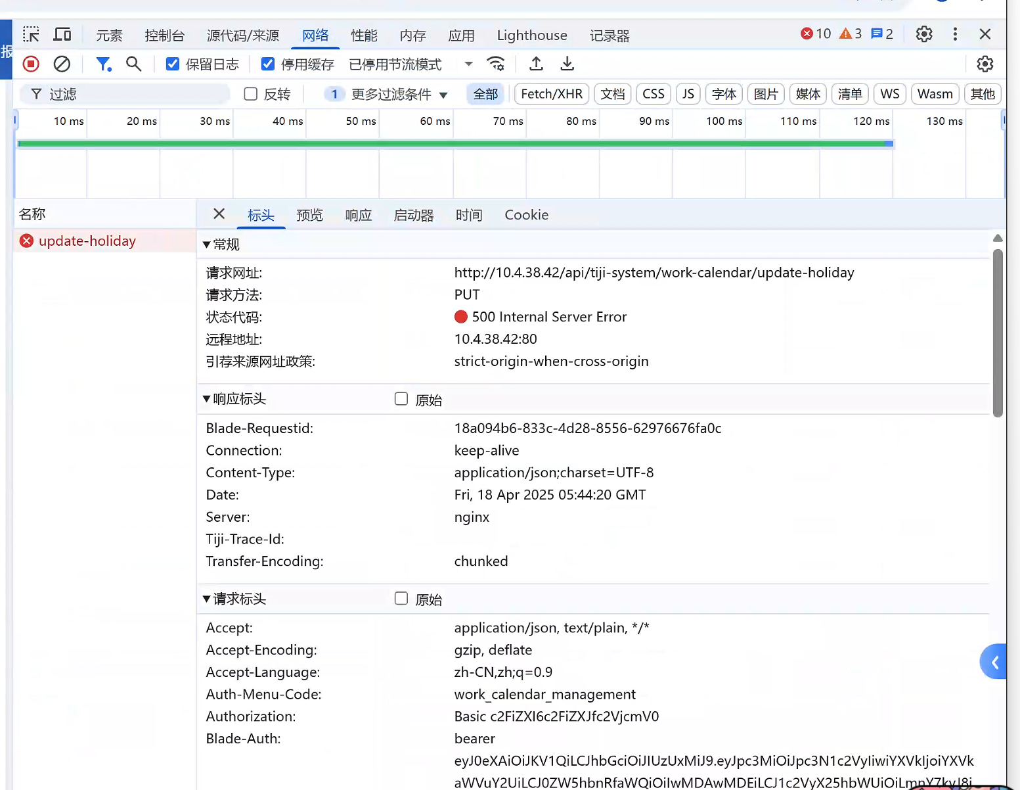Filter requests by CSS
Screen dimensions: 1020x790
point(654,94)
